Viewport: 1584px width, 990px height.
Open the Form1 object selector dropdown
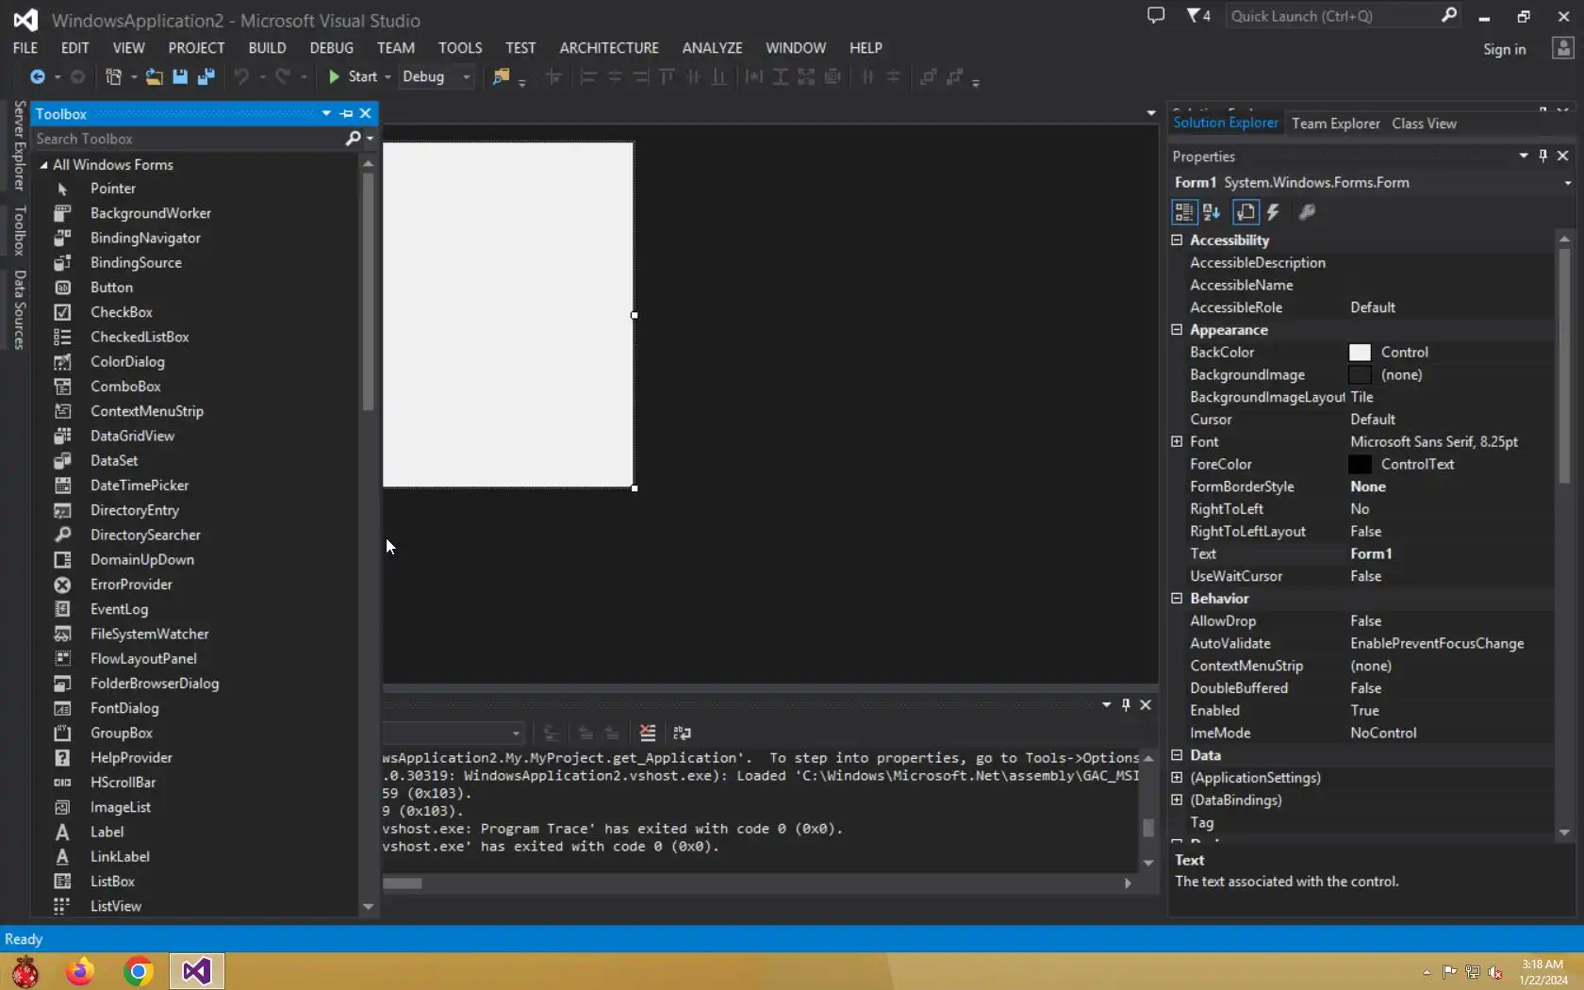1567,183
